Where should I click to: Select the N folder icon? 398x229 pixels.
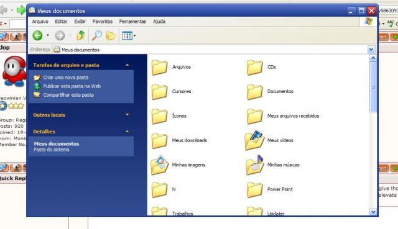click(159, 190)
